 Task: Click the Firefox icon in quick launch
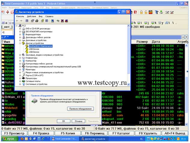point(22,139)
